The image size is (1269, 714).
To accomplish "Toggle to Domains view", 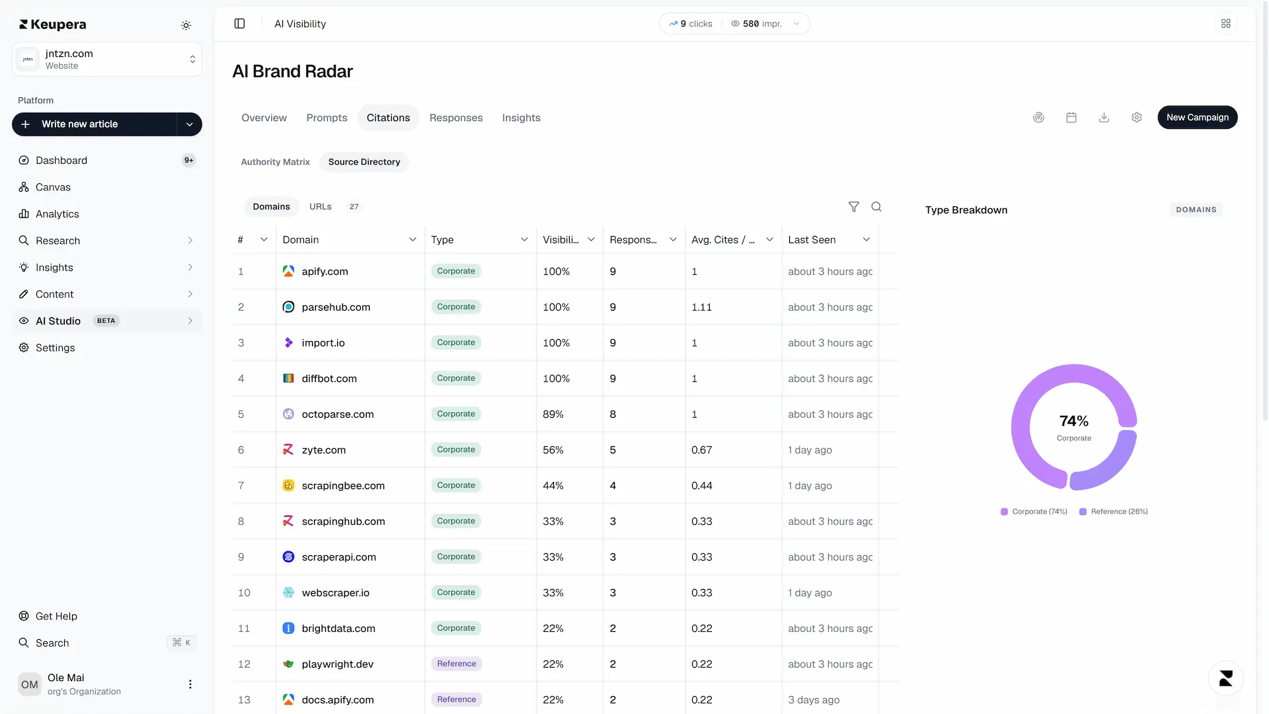I will [271, 207].
